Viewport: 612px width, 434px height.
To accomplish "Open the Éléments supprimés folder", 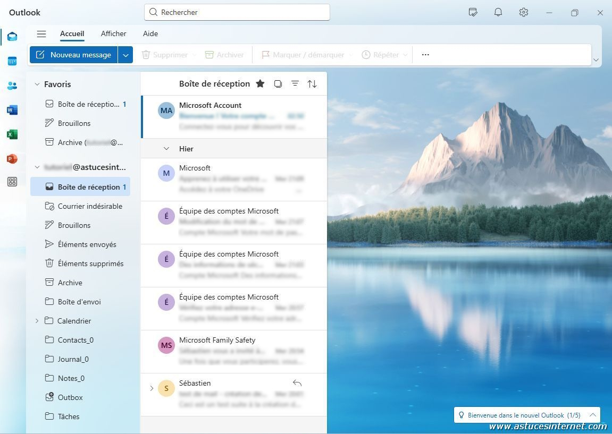I will pos(80,263).
